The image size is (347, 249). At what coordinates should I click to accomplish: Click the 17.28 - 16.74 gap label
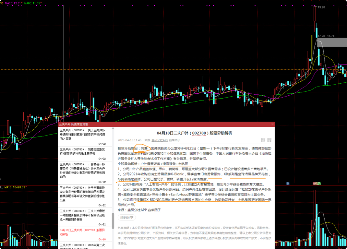pos(326,36)
